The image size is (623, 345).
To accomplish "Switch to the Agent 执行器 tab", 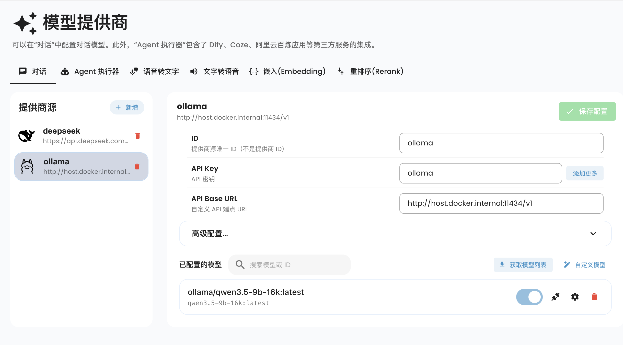I will pyautogui.click(x=90, y=71).
